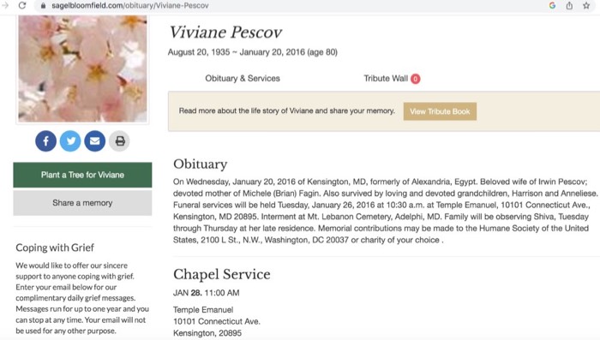Click Share a memory button
Screen dimensions: 600x340
click(82, 203)
